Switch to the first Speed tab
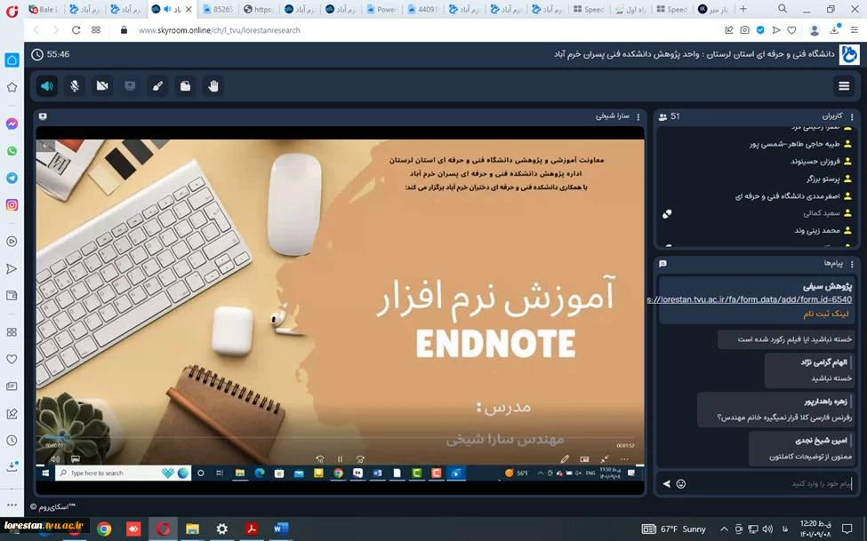The width and height of the screenshot is (867, 541). 589,10
